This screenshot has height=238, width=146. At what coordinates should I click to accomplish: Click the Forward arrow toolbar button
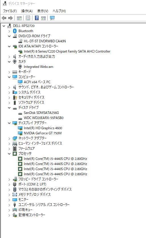10,18
